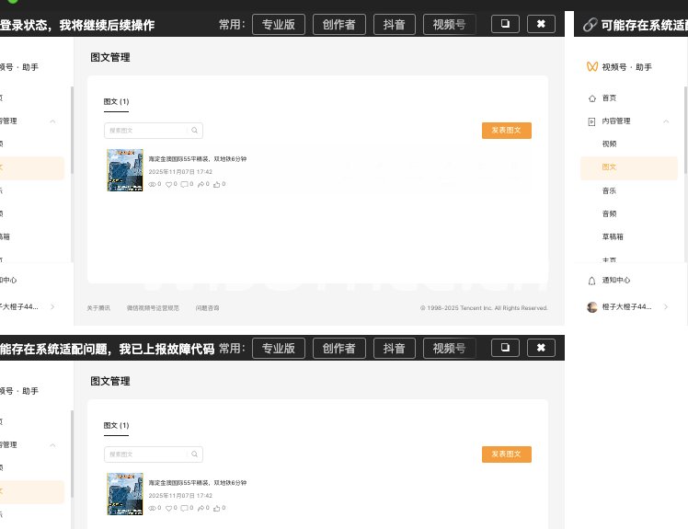Click the eye views icon in the lower window post

[153, 509]
